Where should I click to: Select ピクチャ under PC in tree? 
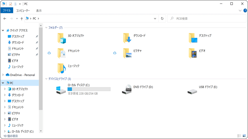[x=14, y=113]
